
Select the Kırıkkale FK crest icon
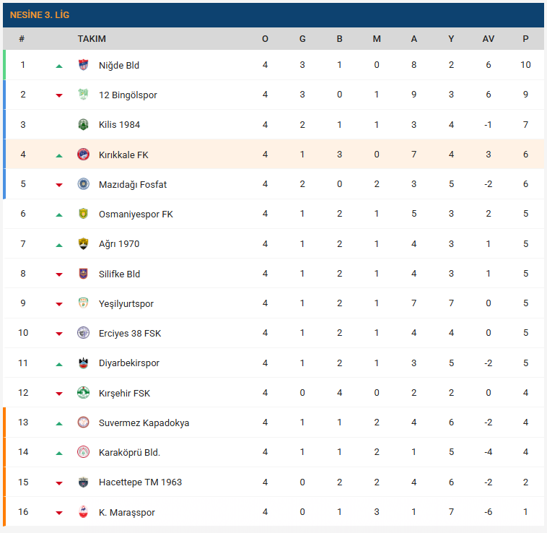click(83, 155)
